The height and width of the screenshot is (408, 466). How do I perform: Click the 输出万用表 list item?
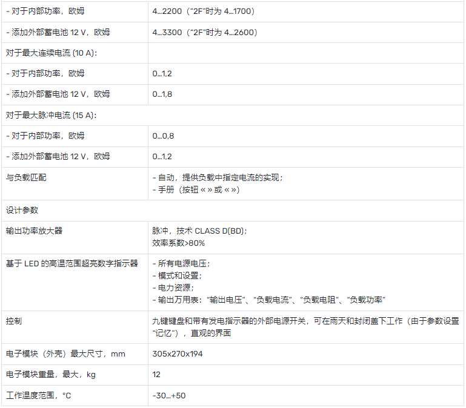[x=270, y=300]
